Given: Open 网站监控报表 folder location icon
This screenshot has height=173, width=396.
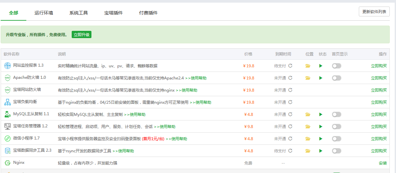Looking at the screenshot, I should [308, 66].
